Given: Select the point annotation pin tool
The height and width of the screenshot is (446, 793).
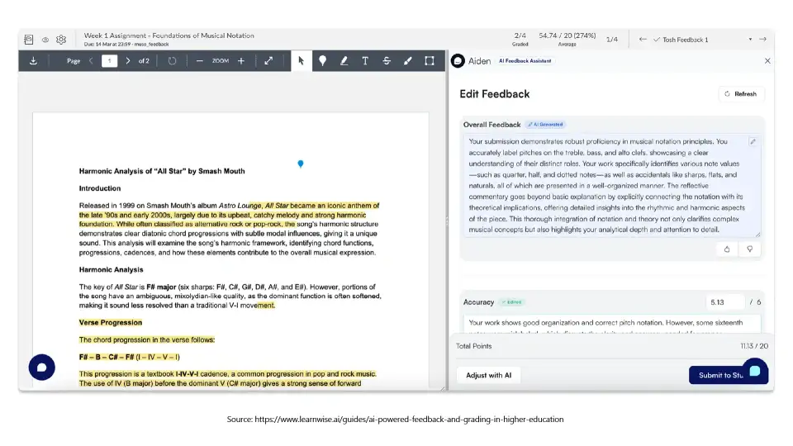Looking at the screenshot, I should tap(322, 61).
